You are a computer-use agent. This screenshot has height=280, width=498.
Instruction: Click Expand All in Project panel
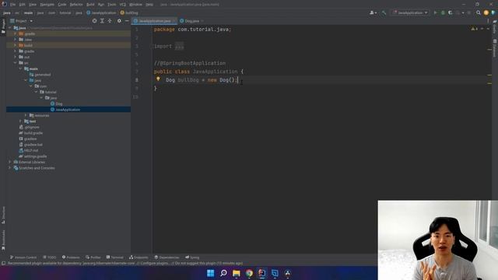(x=102, y=21)
